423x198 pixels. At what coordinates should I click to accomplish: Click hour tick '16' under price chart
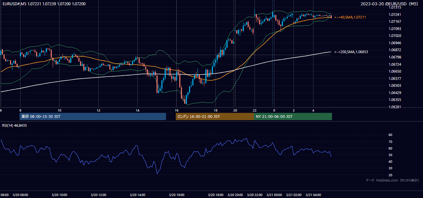176,110
